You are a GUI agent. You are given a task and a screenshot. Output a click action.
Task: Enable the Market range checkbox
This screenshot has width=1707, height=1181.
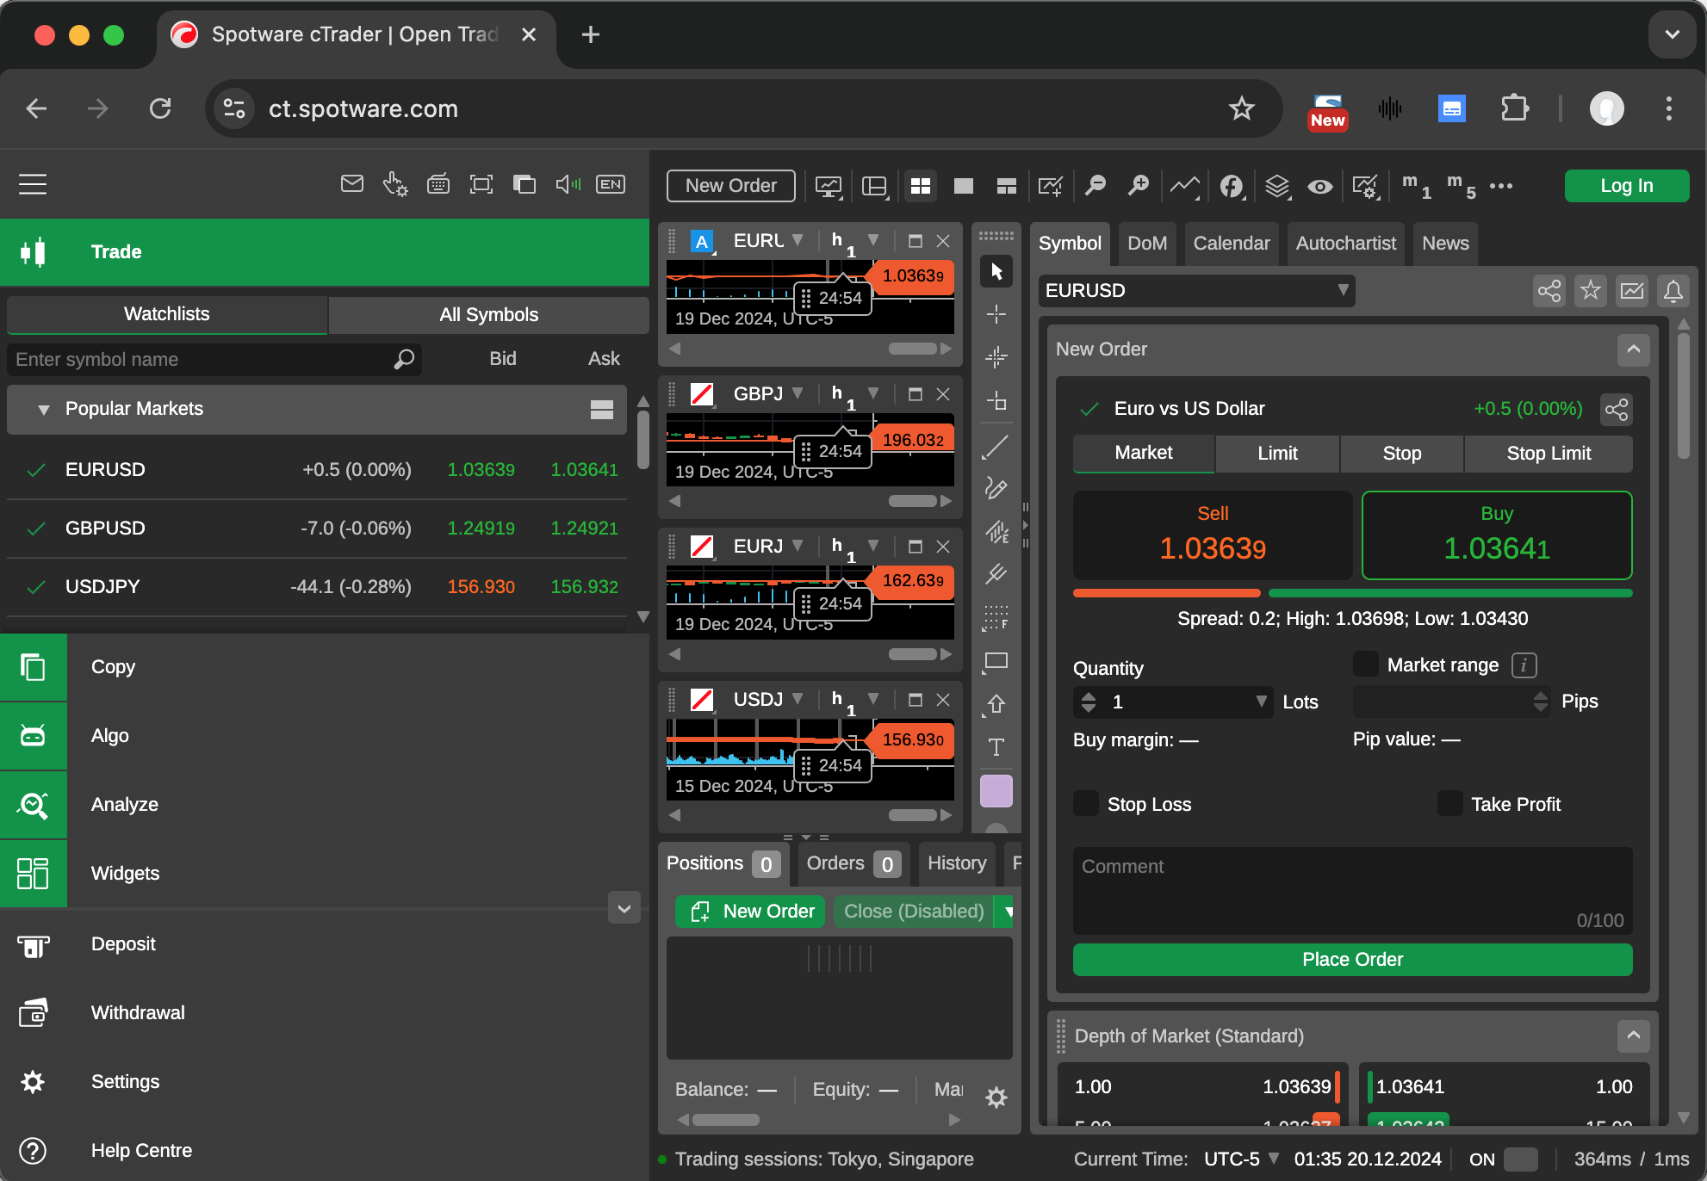click(1366, 665)
